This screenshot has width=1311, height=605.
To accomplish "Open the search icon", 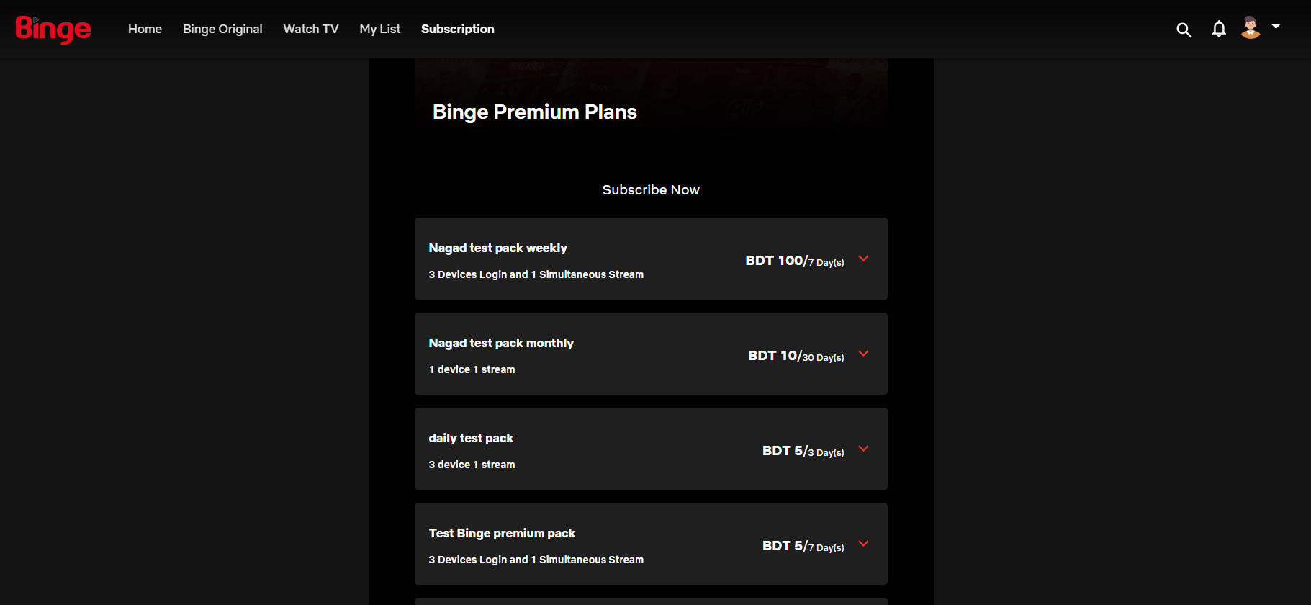I will [x=1184, y=30].
